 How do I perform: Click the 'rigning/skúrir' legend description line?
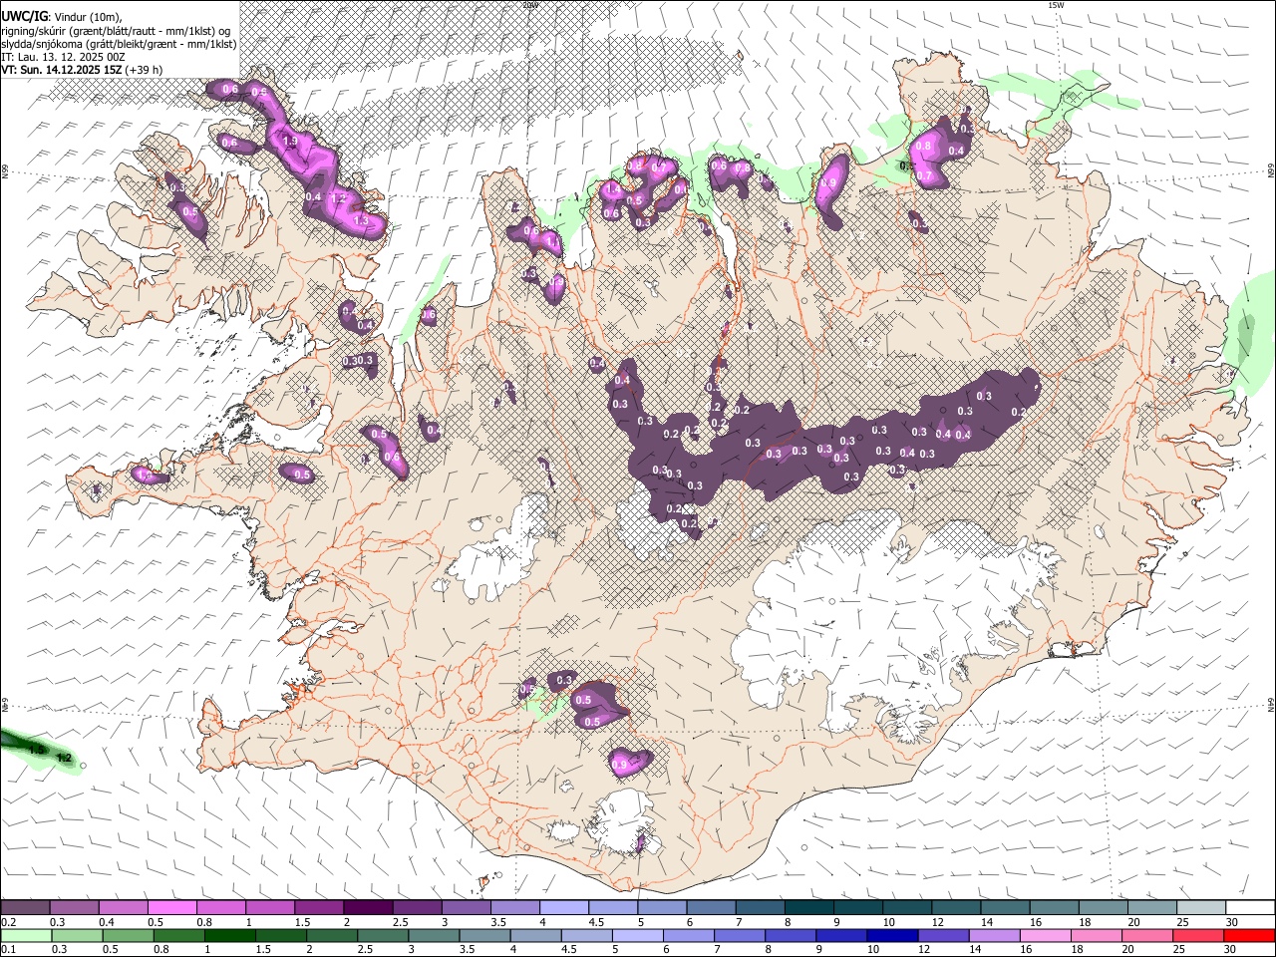tap(117, 31)
